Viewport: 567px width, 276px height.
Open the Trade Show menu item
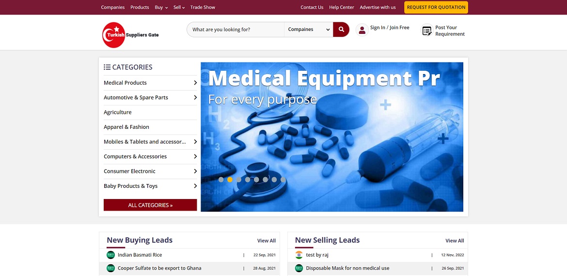(x=203, y=7)
